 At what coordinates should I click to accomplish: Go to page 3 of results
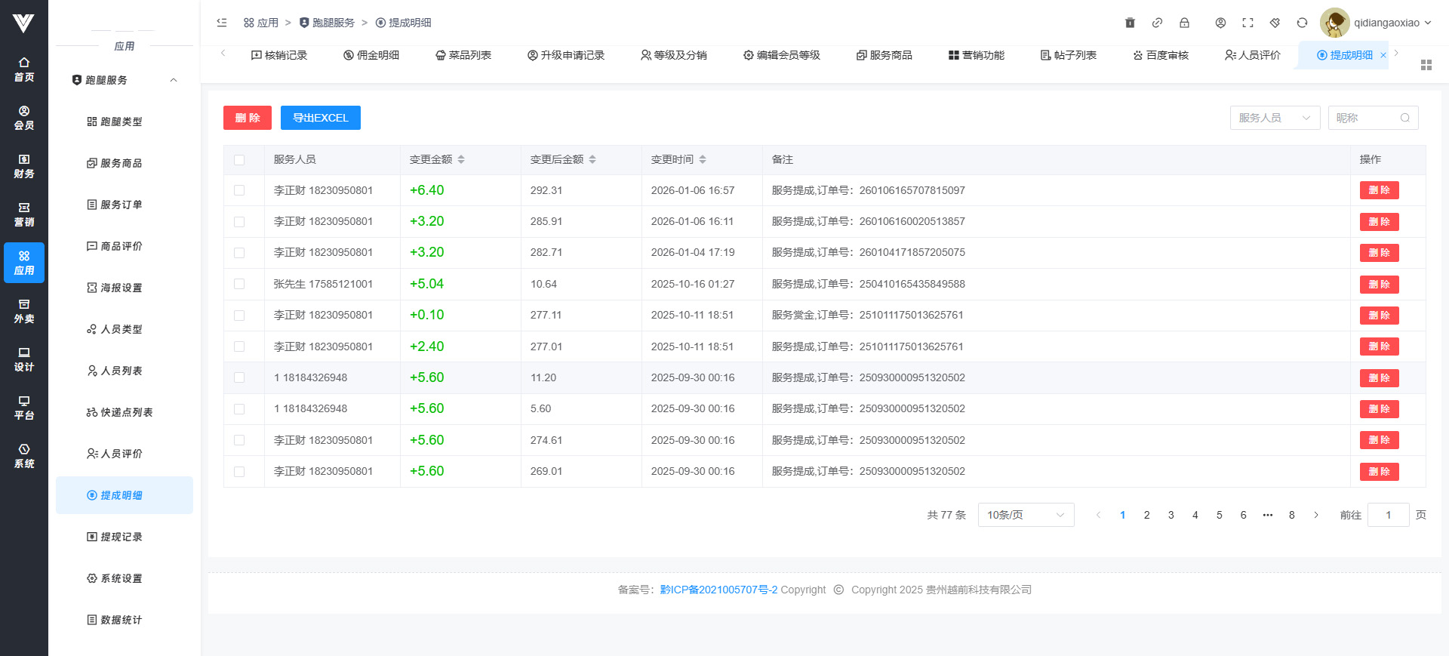(x=1171, y=515)
